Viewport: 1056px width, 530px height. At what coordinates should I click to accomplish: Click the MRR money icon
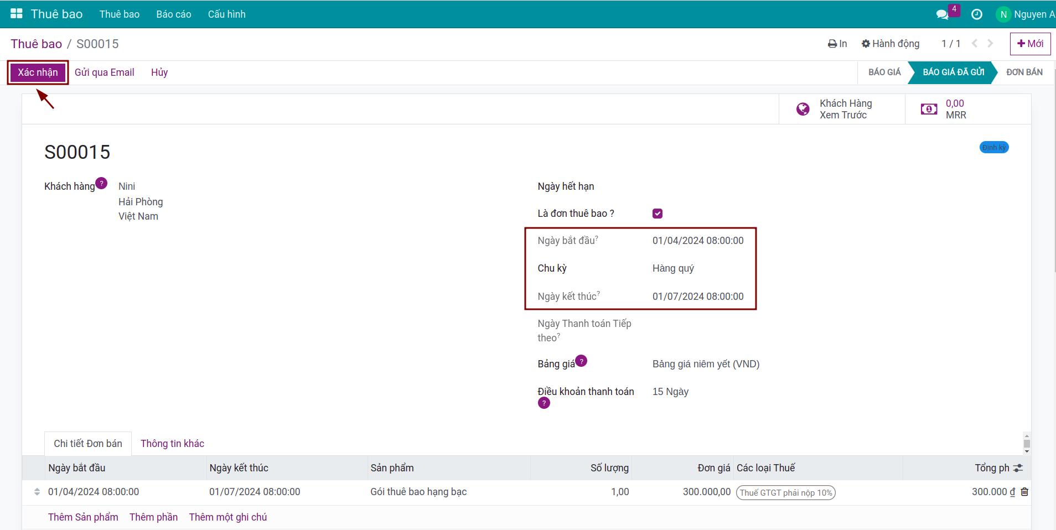click(929, 109)
